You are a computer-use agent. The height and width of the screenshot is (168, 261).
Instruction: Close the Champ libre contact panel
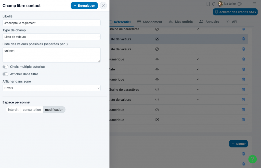103,6
